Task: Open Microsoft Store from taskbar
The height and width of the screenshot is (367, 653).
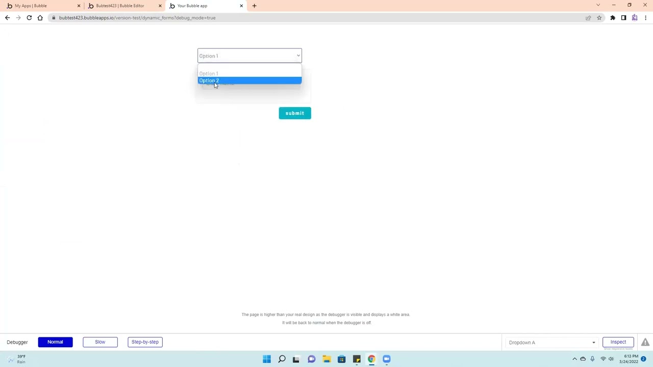Action: 341,359
